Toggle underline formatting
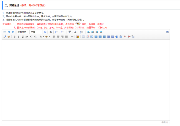 click(23, 37)
